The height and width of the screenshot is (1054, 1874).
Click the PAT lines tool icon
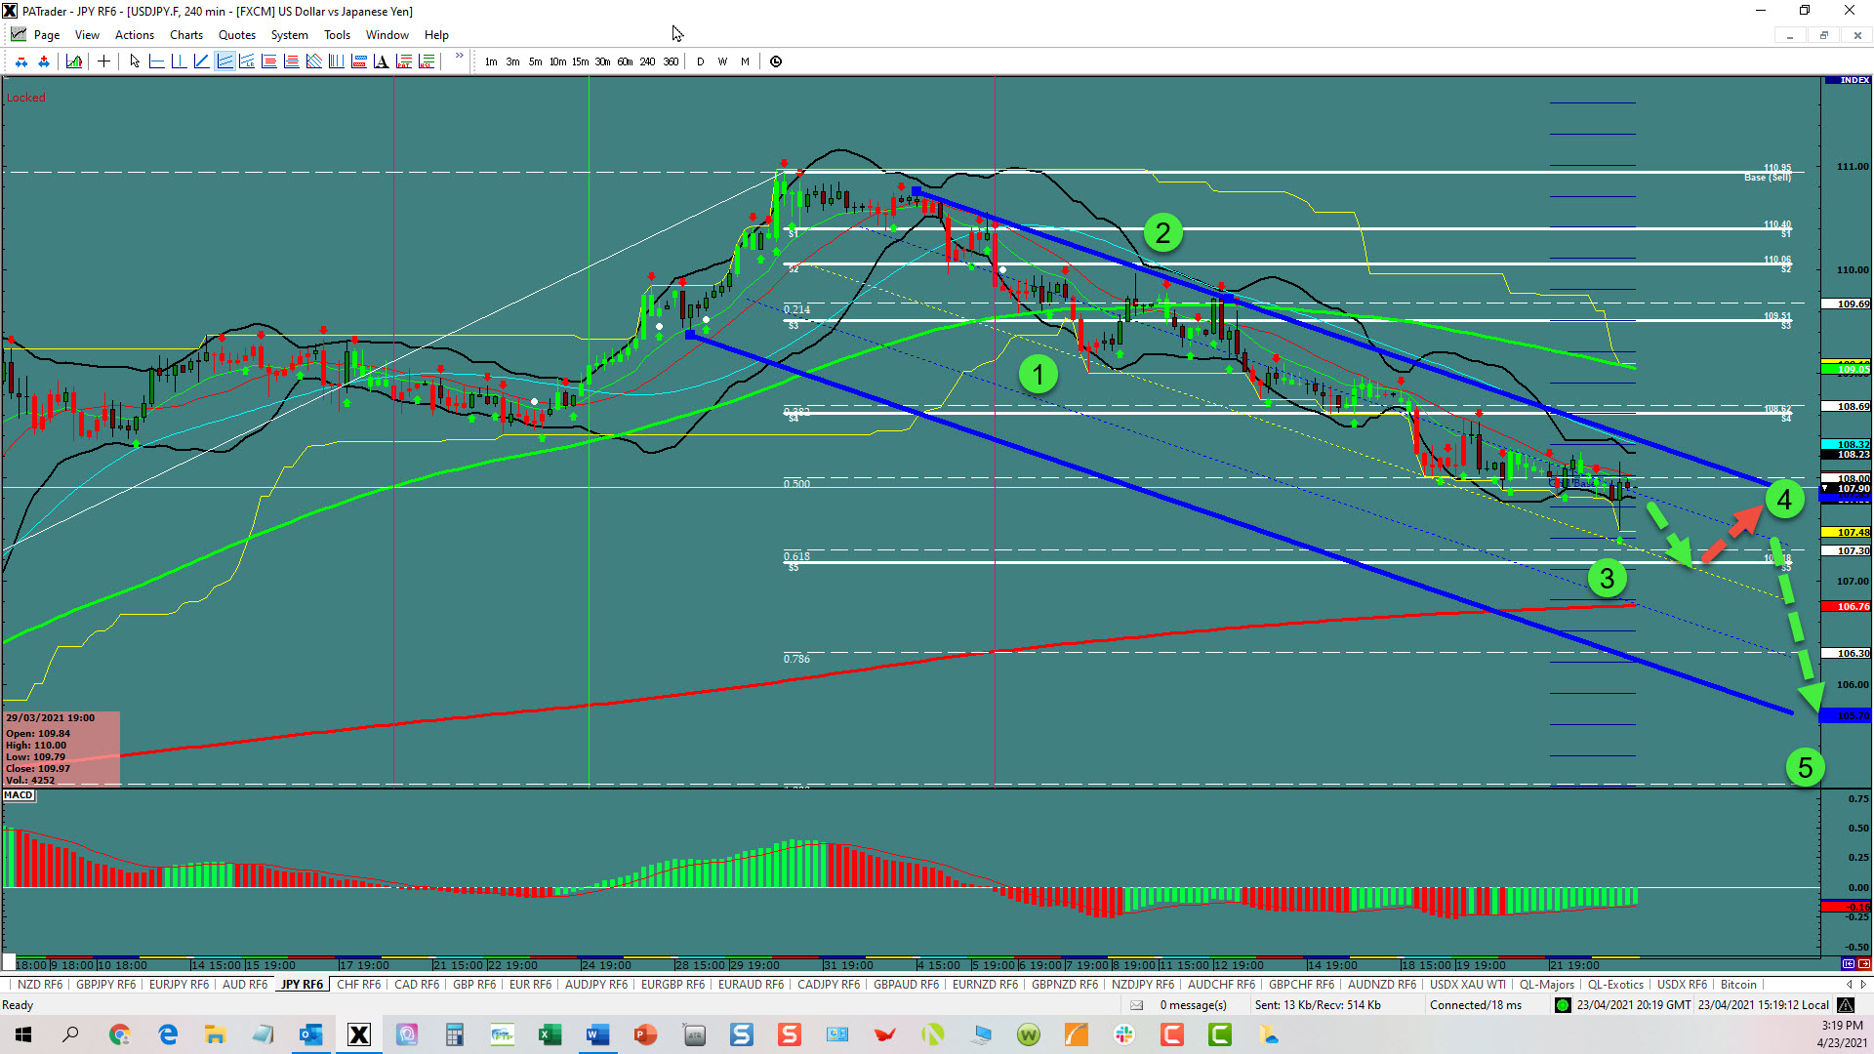(x=404, y=61)
